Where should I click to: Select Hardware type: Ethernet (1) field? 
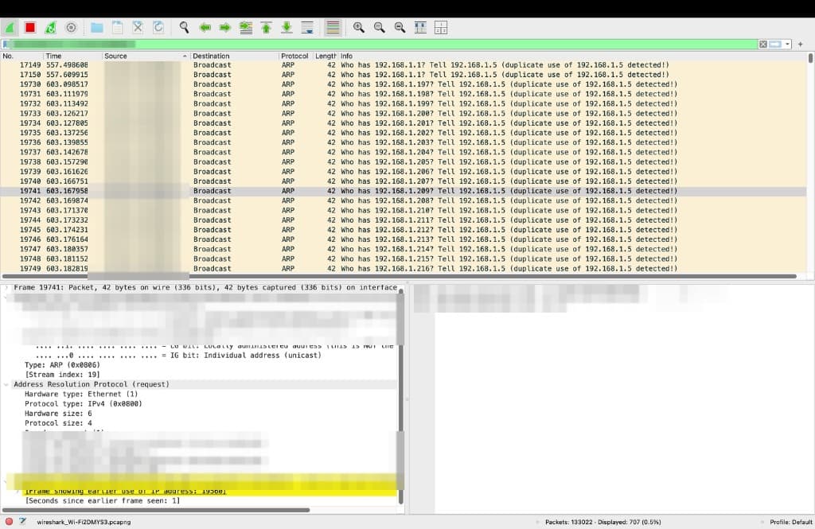81,394
